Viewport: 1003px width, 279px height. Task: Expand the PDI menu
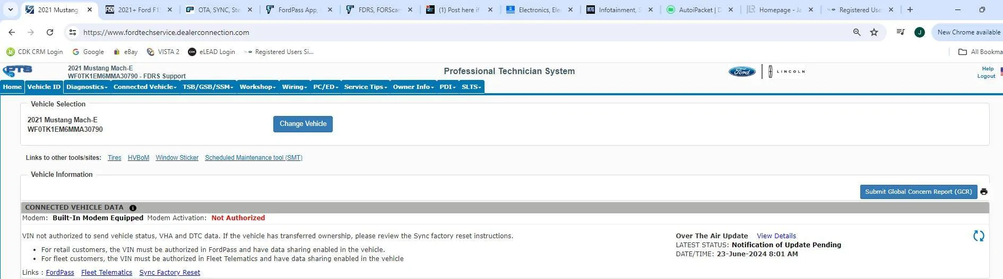coord(447,87)
